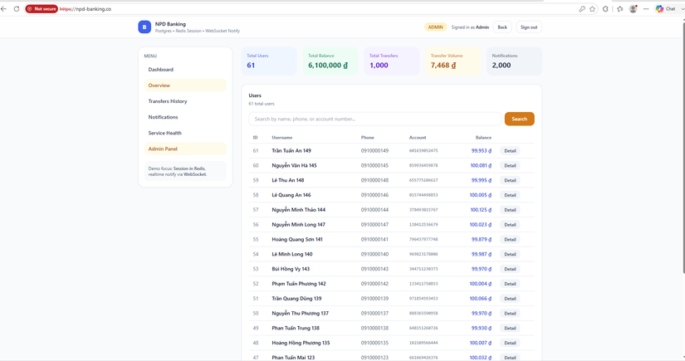Image resolution: width=685 pixels, height=361 pixels.
Task: Click the blue NPD Banking logo icon
Action: tap(144, 27)
